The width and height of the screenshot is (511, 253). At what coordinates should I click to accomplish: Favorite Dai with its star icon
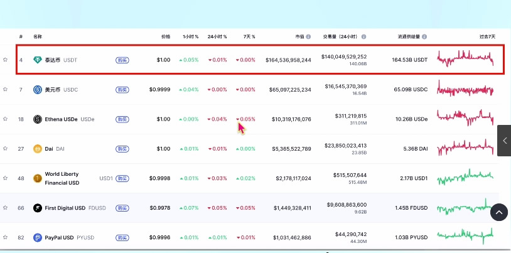coord(5,149)
